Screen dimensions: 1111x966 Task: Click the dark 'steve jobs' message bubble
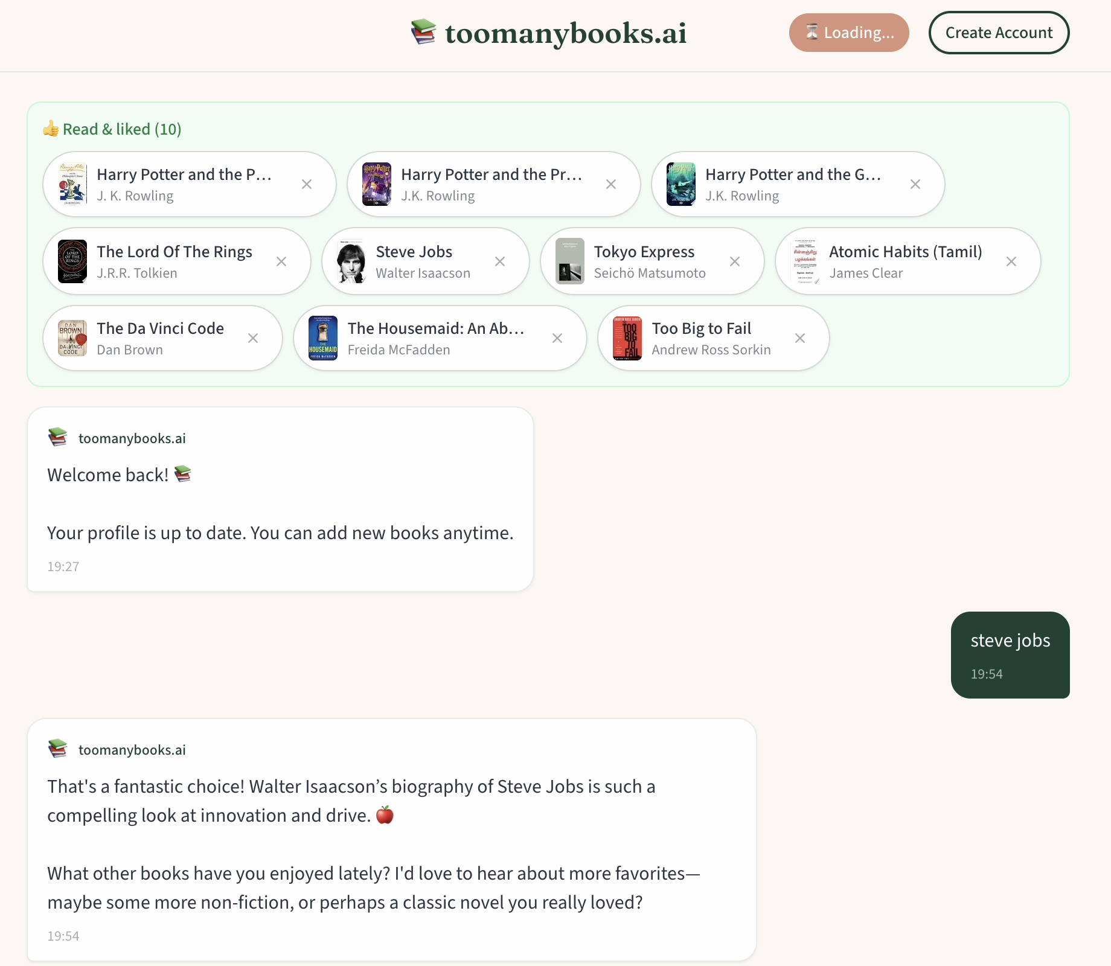tap(1010, 655)
